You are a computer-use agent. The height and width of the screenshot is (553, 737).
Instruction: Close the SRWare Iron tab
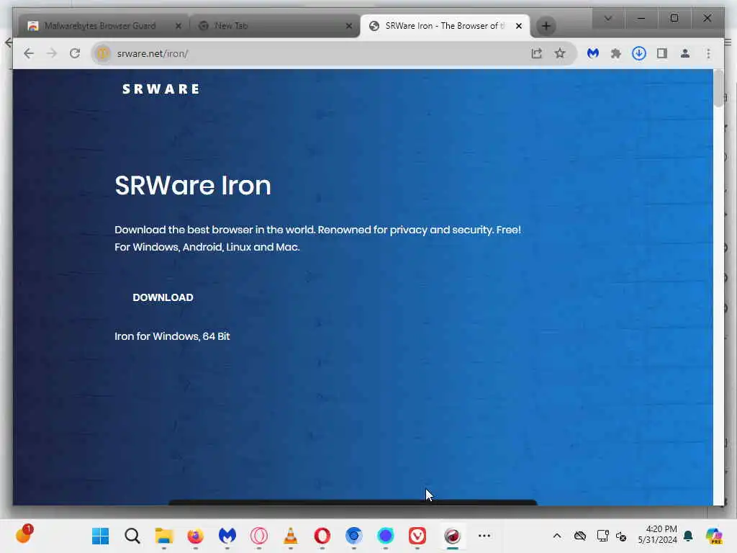click(518, 27)
